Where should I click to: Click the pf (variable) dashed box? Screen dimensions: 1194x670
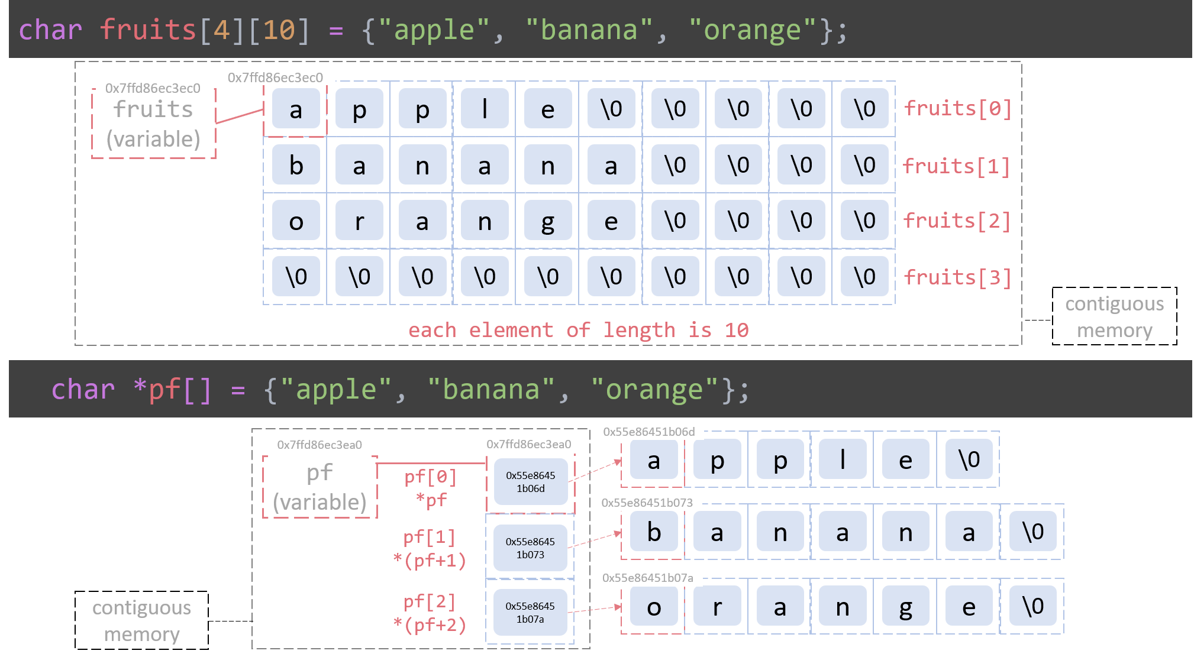(320, 487)
